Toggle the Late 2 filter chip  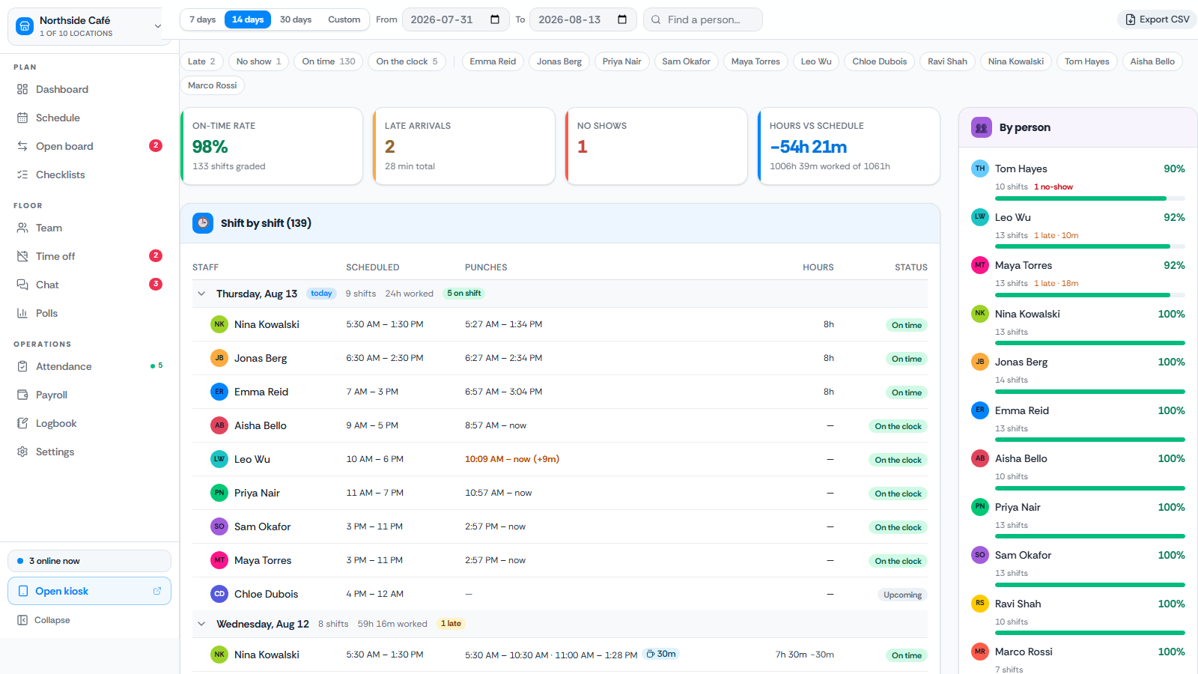pos(201,61)
